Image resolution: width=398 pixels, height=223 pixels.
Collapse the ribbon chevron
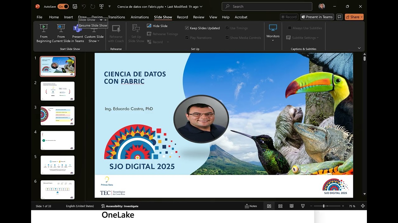click(359, 48)
